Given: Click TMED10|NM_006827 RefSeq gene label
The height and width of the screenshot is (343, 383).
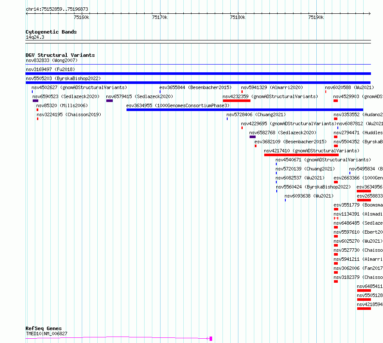Looking at the screenshot, I should (46, 334).
